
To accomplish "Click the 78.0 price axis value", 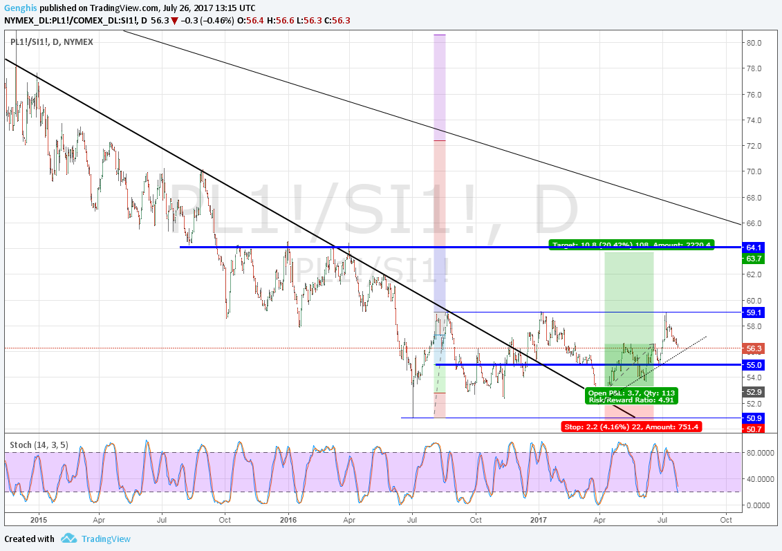I will pos(754,69).
